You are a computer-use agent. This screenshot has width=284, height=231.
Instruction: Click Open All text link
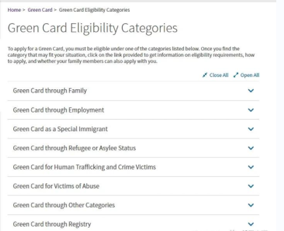pos(250,75)
